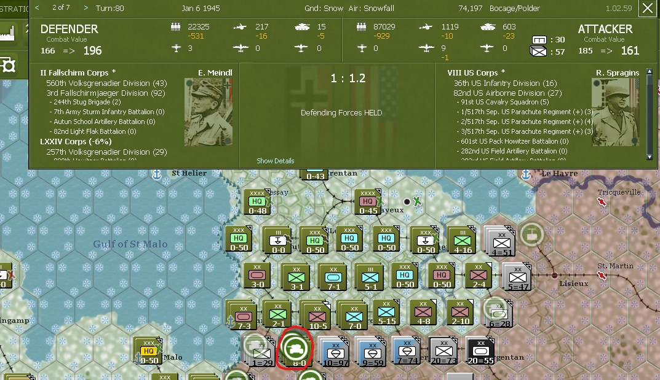Viewport: 660px width, 380px height.
Task: Click the aircraft icon beside attacker's 1119 planes
Action: [x=426, y=27]
